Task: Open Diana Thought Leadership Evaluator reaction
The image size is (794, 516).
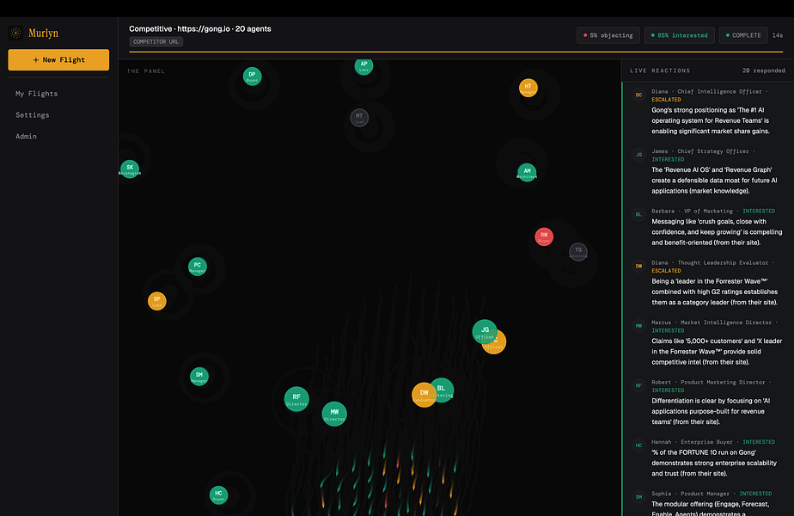Action: tap(708, 283)
